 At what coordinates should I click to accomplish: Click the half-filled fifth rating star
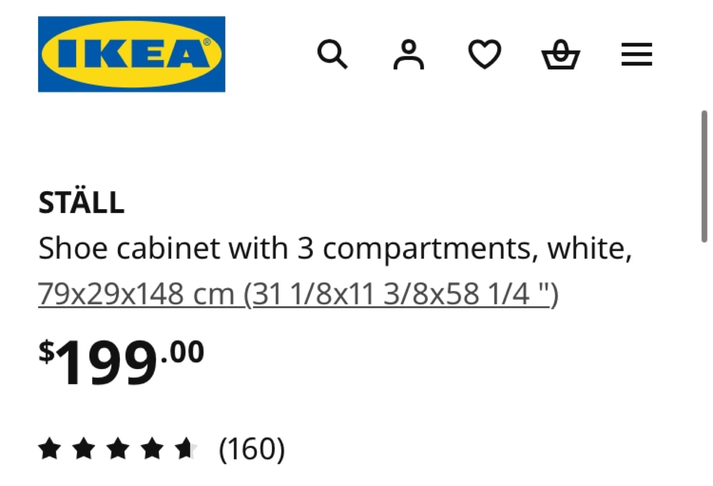pyautogui.click(x=186, y=449)
